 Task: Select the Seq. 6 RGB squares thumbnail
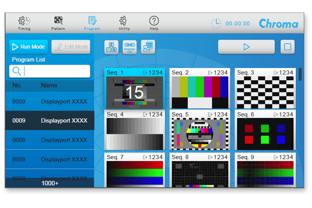(x=265, y=130)
